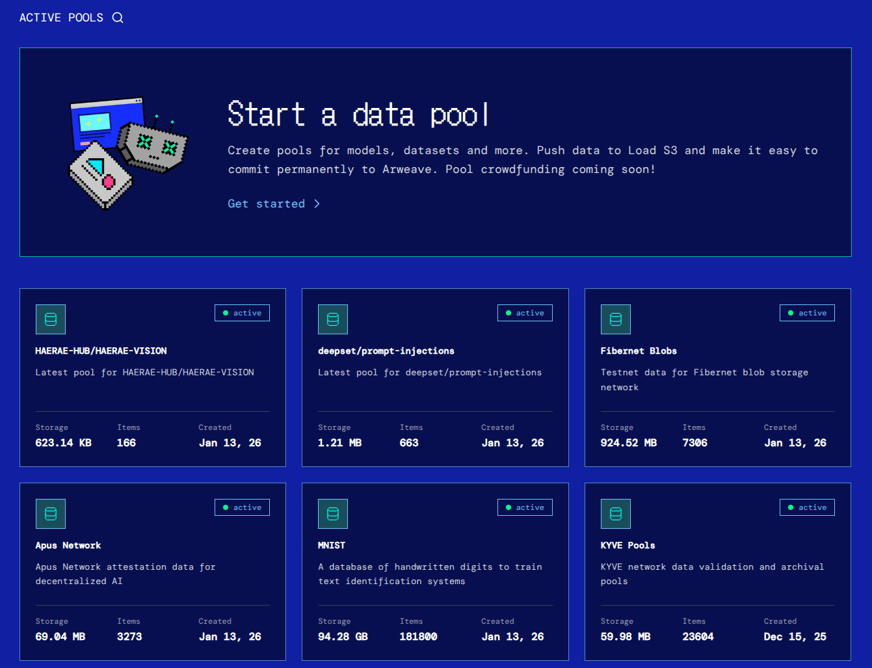Click the pixel-art robot illustration in banner
The width and height of the screenshot is (872, 668).
[x=127, y=154]
